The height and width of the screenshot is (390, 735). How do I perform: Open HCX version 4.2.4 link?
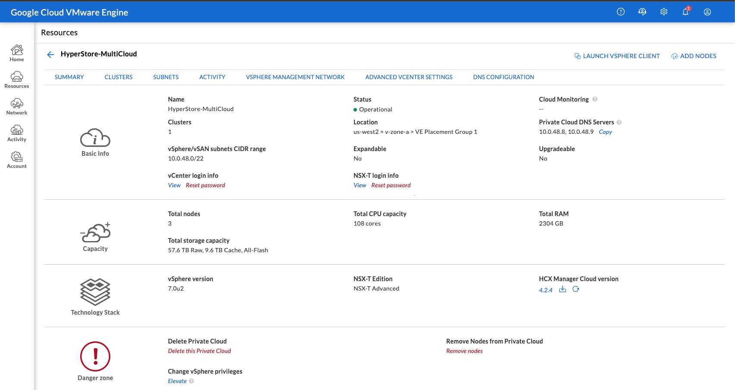pos(546,290)
